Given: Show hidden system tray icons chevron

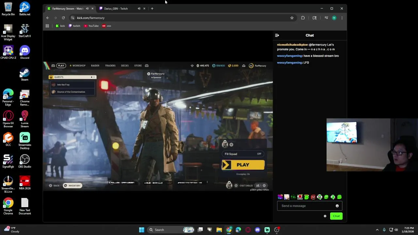Looking at the screenshot, I should [377, 230].
